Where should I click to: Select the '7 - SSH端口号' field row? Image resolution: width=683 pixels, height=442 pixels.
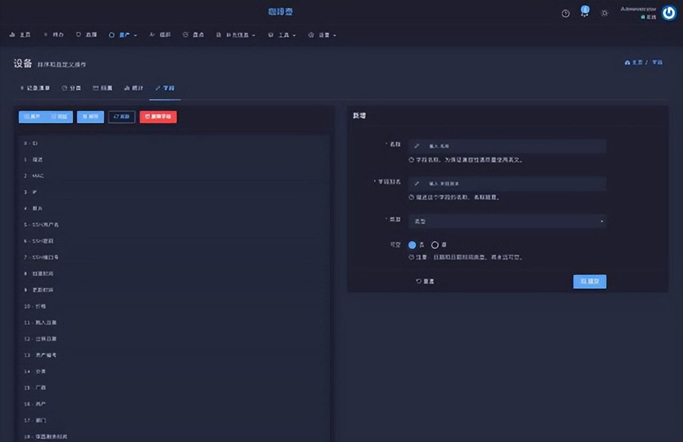[174, 257]
